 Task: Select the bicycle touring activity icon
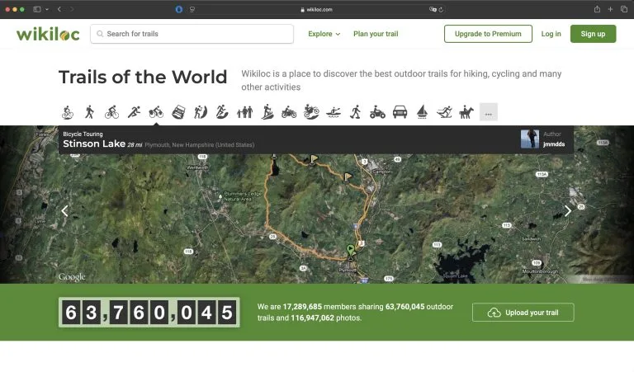click(x=156, y=112)
